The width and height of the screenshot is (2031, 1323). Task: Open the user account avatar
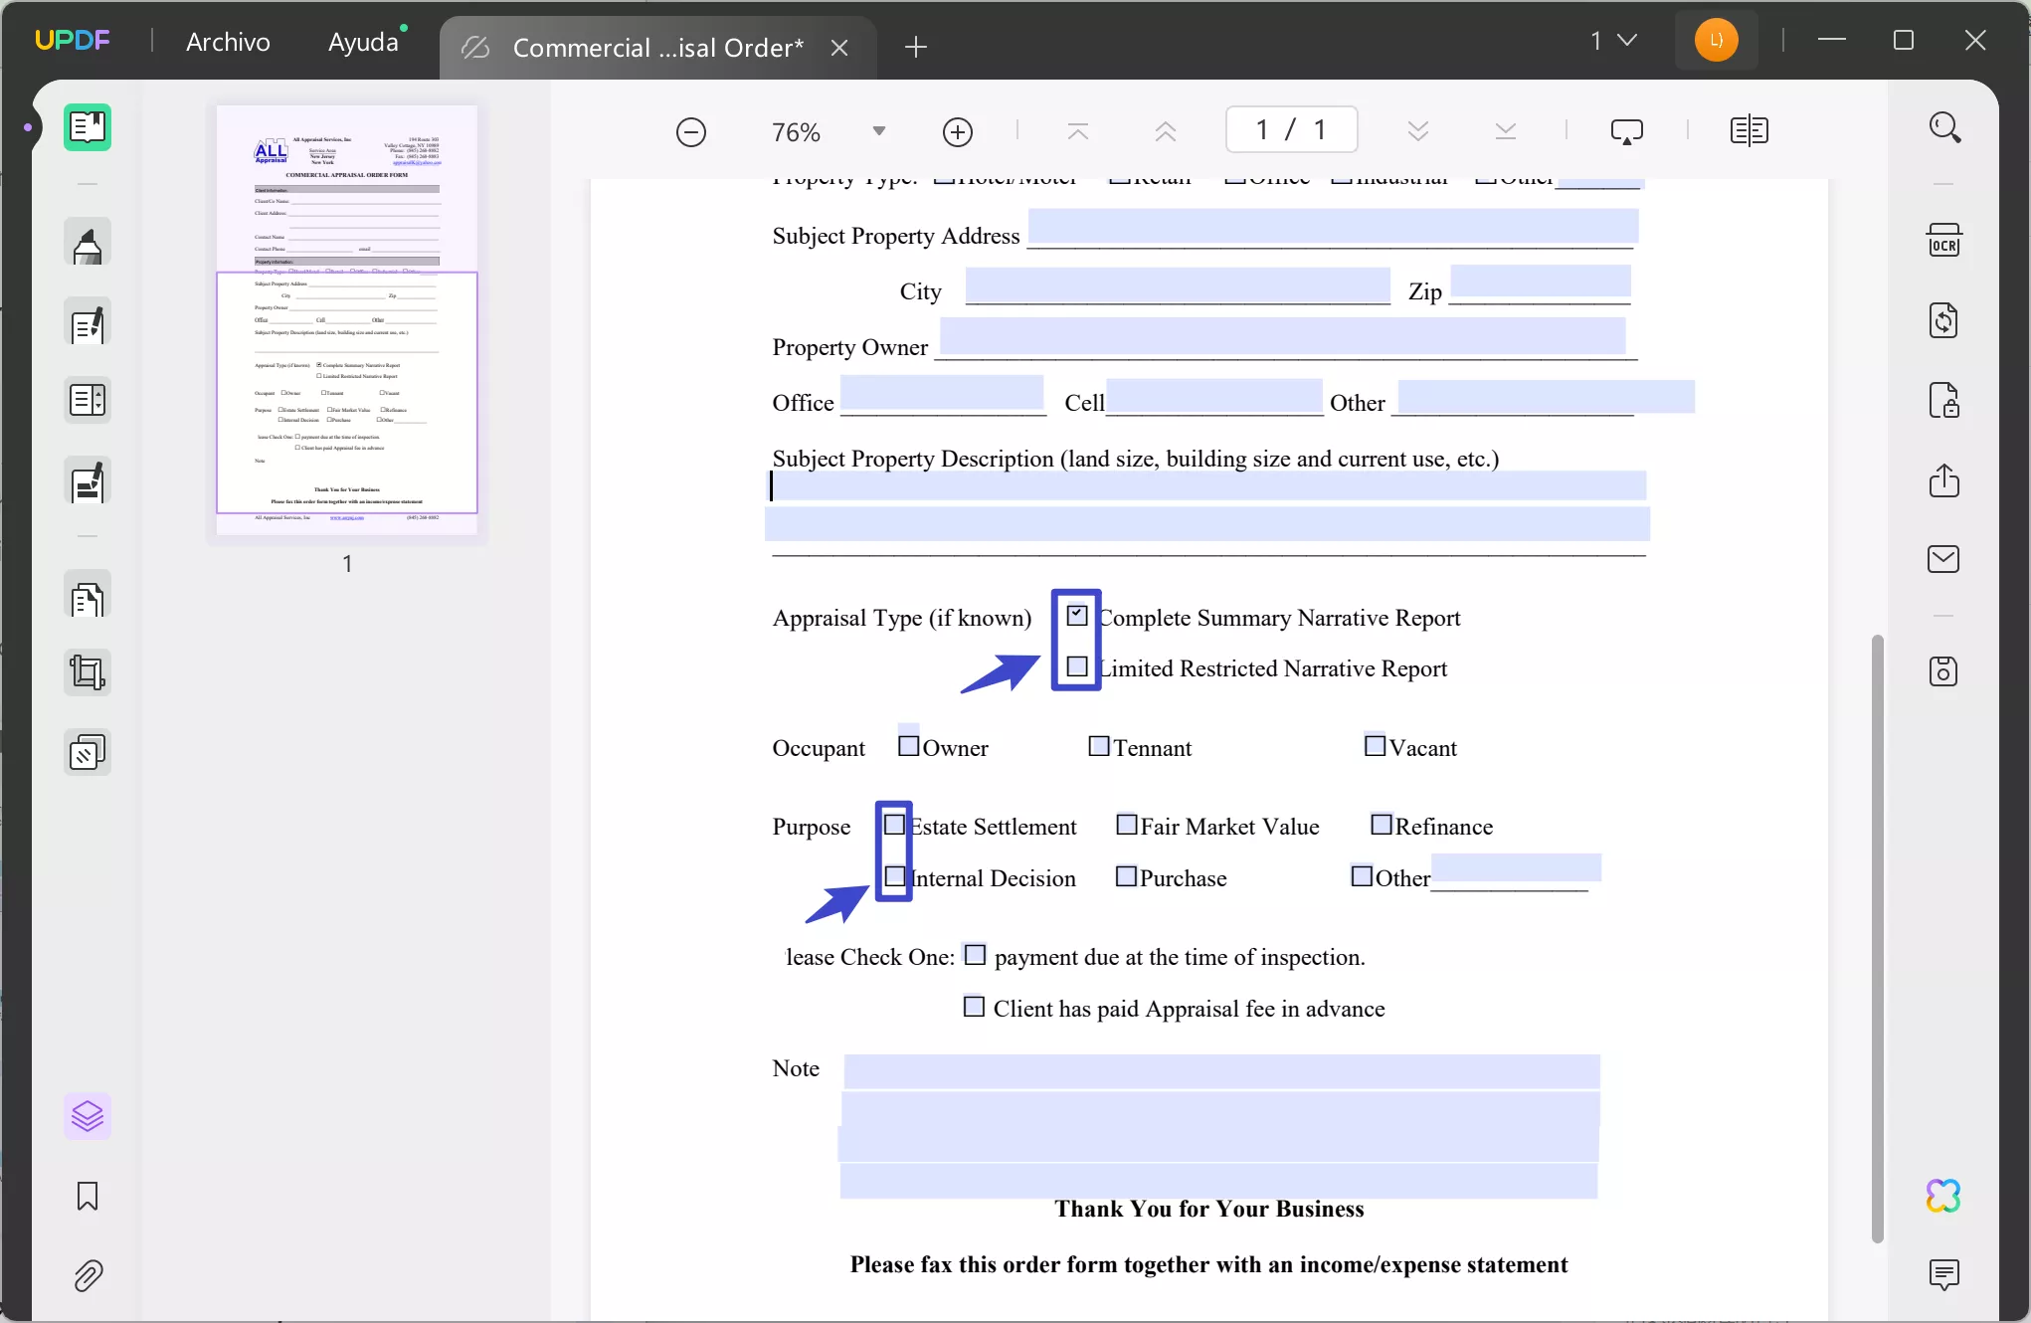tap(1716, 41)
